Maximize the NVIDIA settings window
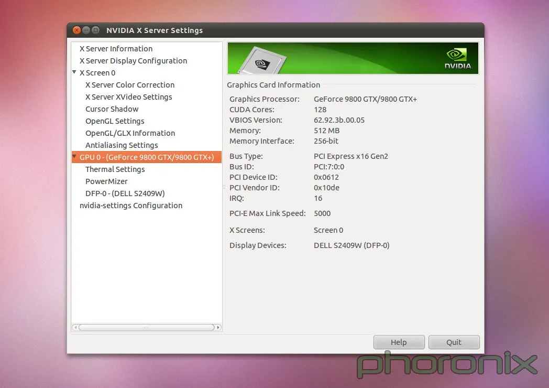Image resolution: width=549 pixels, height=388 pixels. [95, 30]
